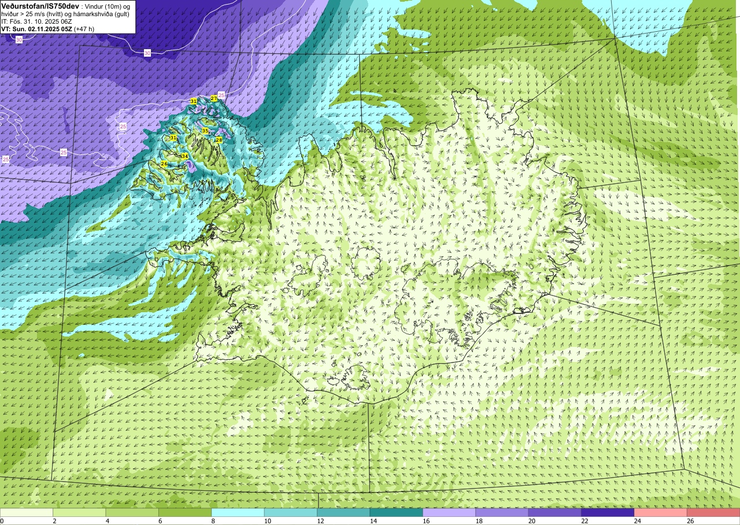Click the 25 contour label beside the yellow 27
Image resolution: width=740 pixels, height=525 pixels.
pyautogui.click(x=221, y=94)
